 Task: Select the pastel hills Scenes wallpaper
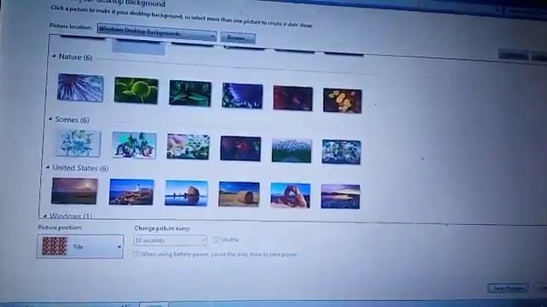tap(188, 147)
